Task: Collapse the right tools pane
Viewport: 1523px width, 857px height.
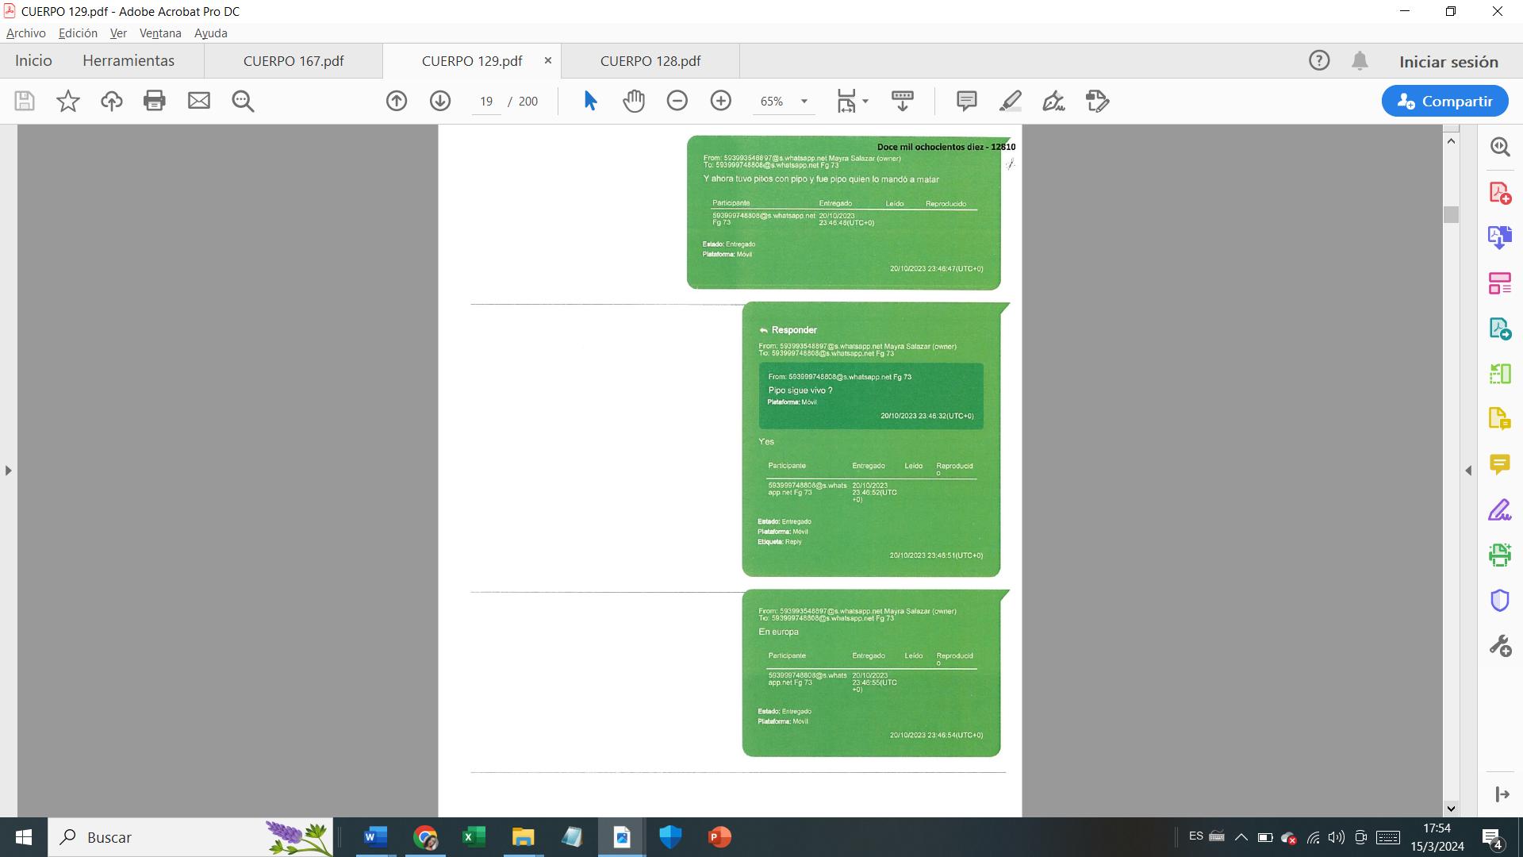Action: (x=1502, y=794)
